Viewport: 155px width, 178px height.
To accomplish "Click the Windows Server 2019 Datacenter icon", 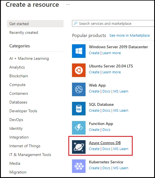I will pos(79,51).
